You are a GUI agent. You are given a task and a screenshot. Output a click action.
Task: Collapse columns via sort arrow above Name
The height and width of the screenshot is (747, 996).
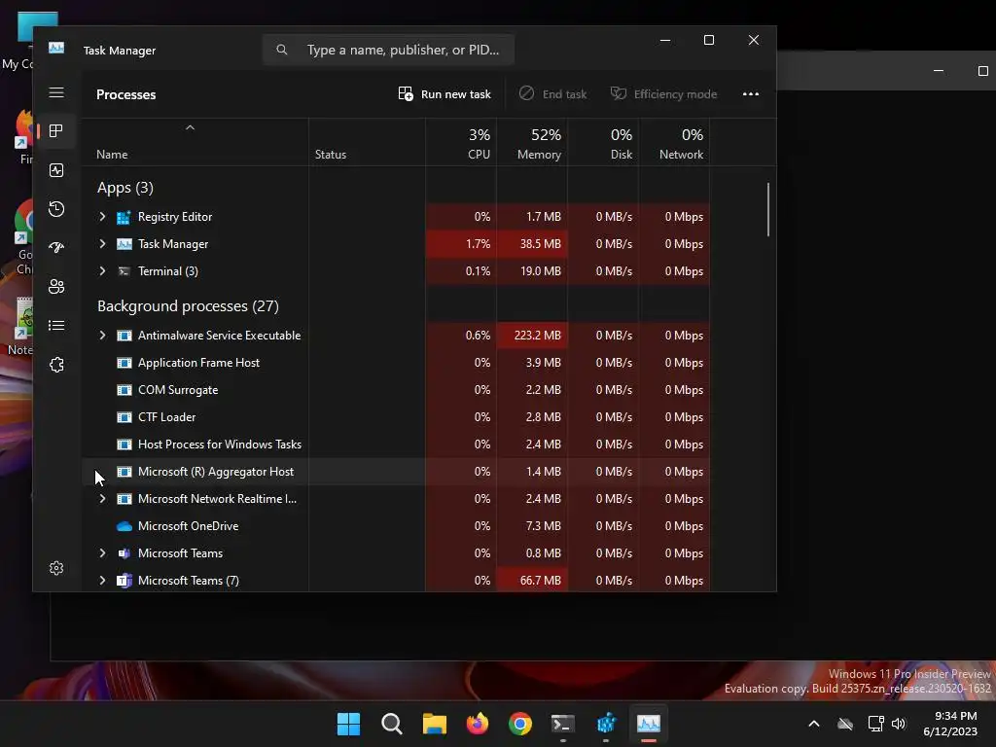190,127
